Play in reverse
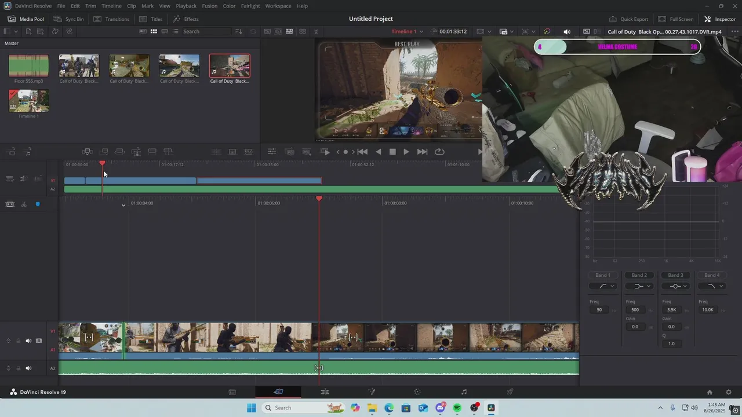Viewport: 742px width, 417px height. click(x=379, y=152)
